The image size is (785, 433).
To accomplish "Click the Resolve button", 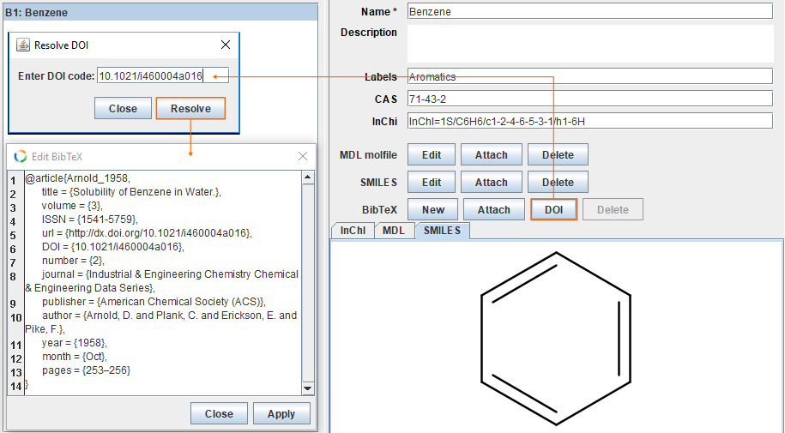I will pos(190,108).
